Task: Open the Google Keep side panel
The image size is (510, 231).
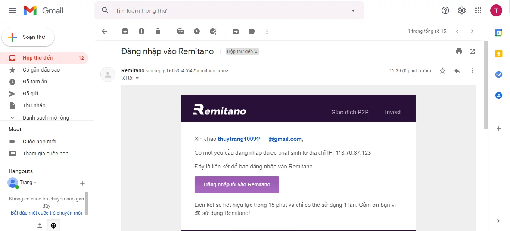Action: [499, 54]
